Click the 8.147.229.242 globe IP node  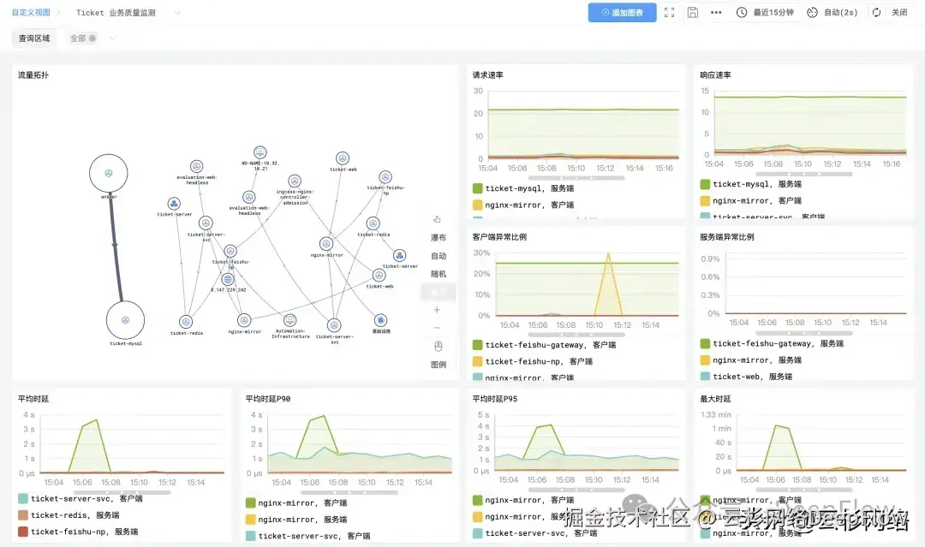tap(228, 279)
